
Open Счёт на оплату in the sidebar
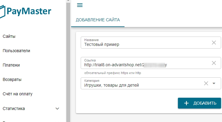(x=18, y=94)
